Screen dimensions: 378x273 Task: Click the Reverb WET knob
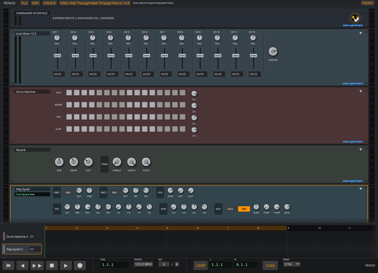88,162
